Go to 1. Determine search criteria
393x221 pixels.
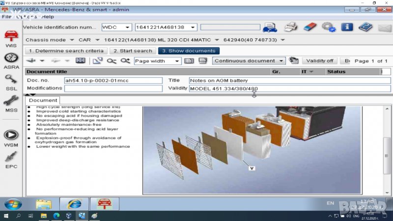tap(66, 51)
